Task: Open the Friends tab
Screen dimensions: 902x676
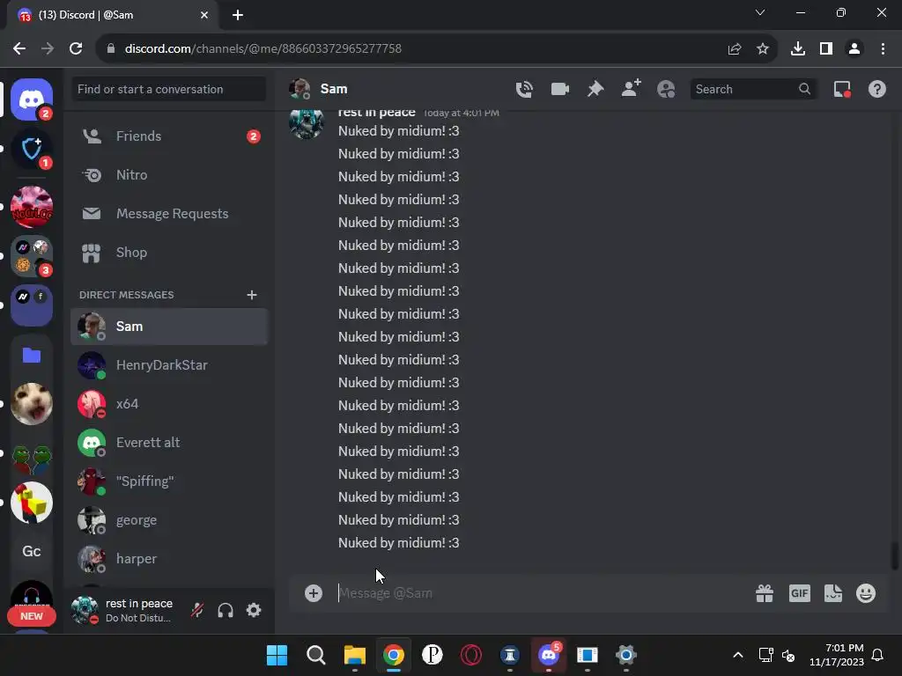Action: pyautogui.click(x=169, y=136)
